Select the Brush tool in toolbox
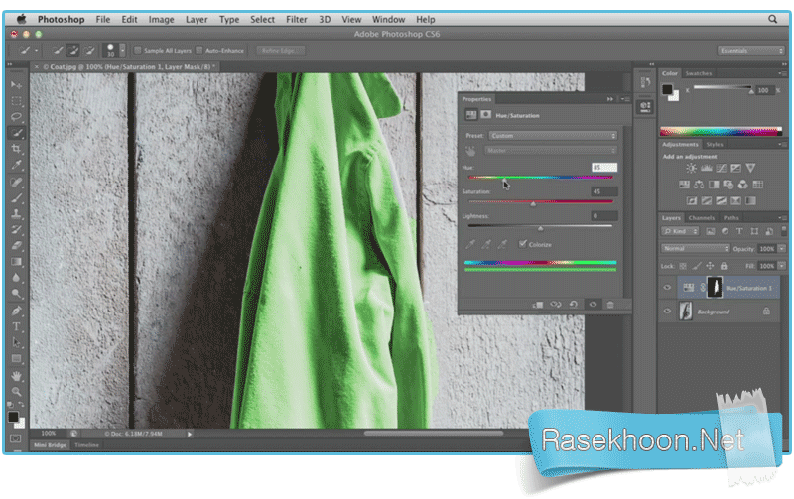This screenshot has width=794, height=499. click(16, 197)
